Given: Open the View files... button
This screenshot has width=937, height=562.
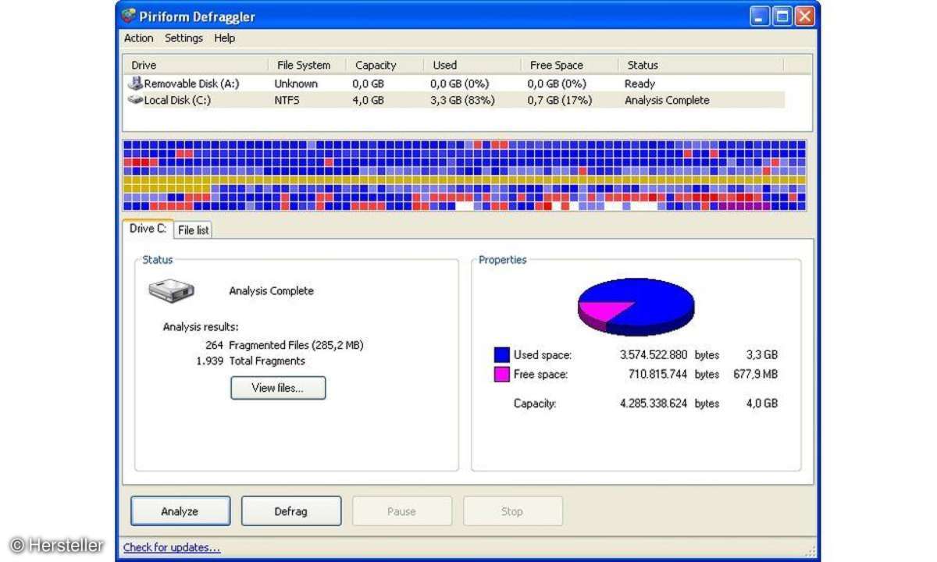Looking at the screenshot, I should coord(278,388).
